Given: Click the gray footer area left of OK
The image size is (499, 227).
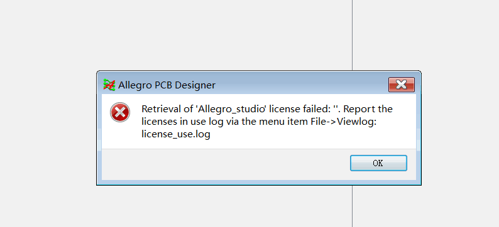Looking at the screenshot, I should pyautogui.click(x=222, y=164).
